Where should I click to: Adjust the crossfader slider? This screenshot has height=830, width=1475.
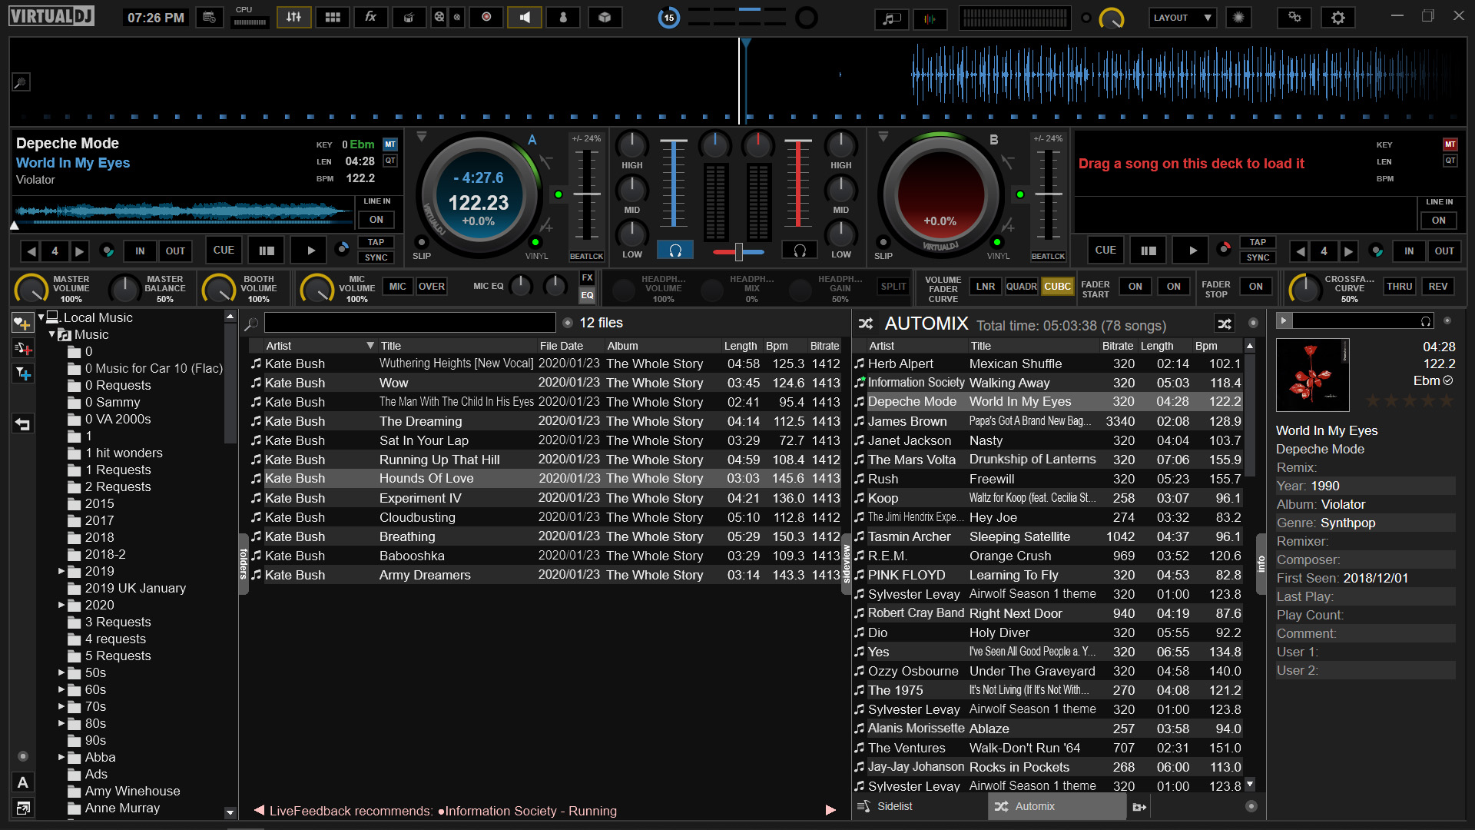click(738, 251)
